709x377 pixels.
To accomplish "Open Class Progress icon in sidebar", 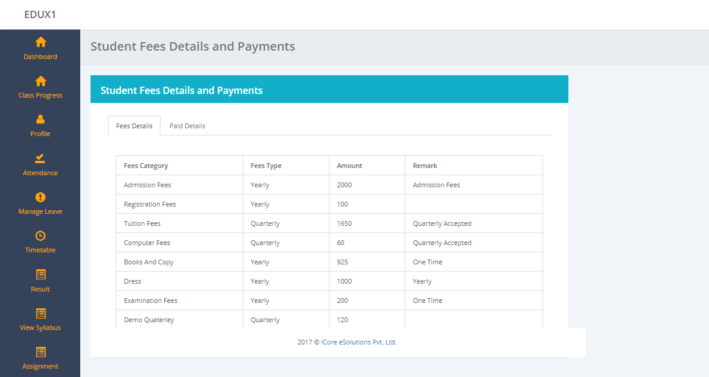I will click(x=40, y=81).
